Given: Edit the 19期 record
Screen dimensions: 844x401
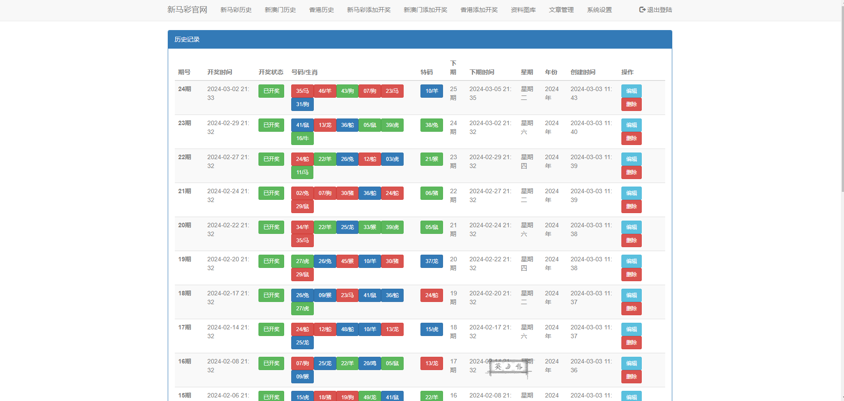Looking at the screenshot, I should [x=631, y=261].
